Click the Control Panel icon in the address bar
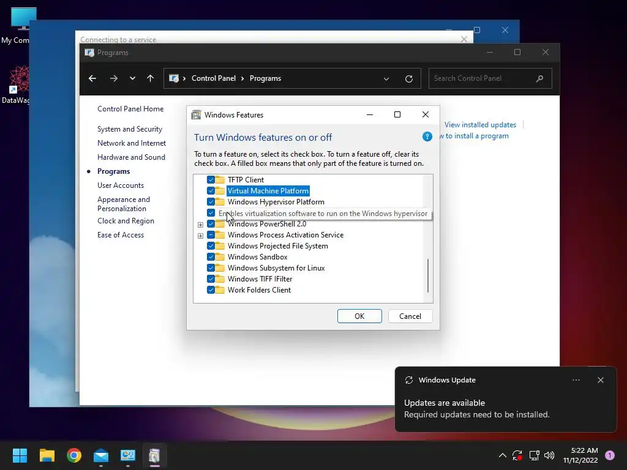This screenshot has width=627, height=470. (173, 78)
